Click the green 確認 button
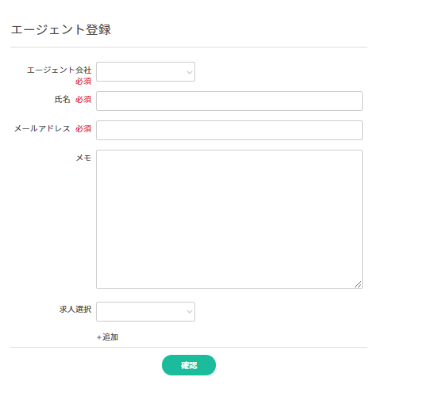 click(x=189, y=365)
